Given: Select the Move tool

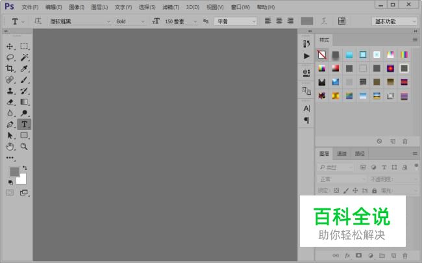Looking at the screenshot, I should pos(10,46).
